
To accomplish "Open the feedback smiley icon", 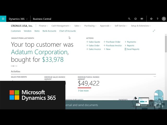I will (x=135, y=19).
